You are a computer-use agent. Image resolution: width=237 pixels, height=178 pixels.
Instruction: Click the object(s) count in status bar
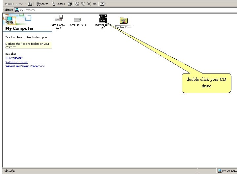[x=9, y=171]
